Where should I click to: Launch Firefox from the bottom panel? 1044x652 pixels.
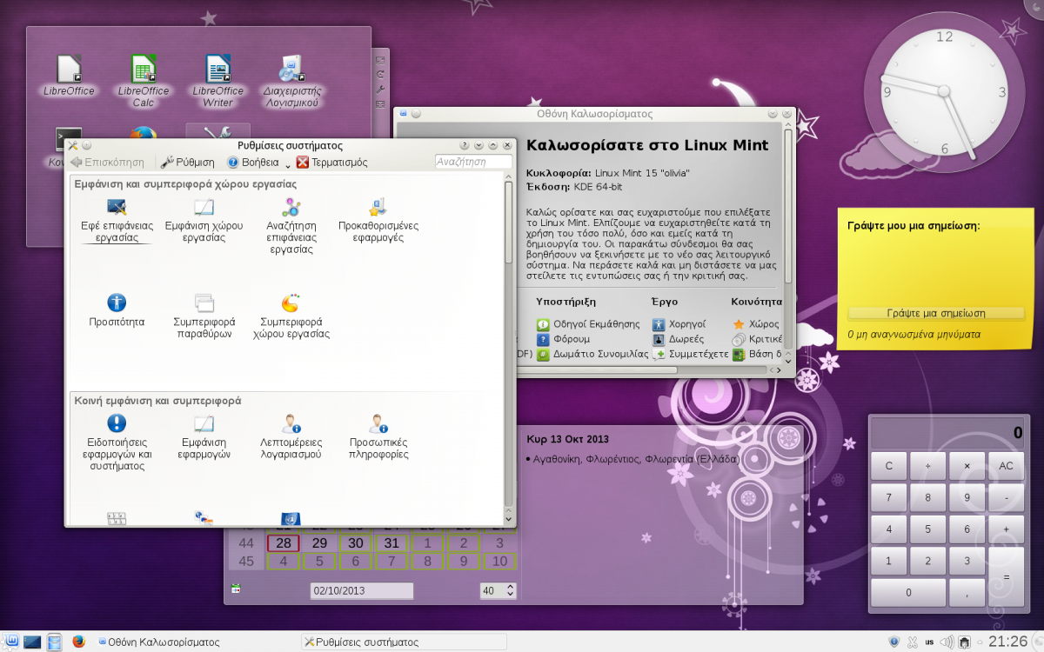point(79,642)
